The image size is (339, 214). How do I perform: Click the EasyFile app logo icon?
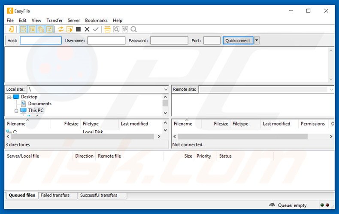[10, 11]
